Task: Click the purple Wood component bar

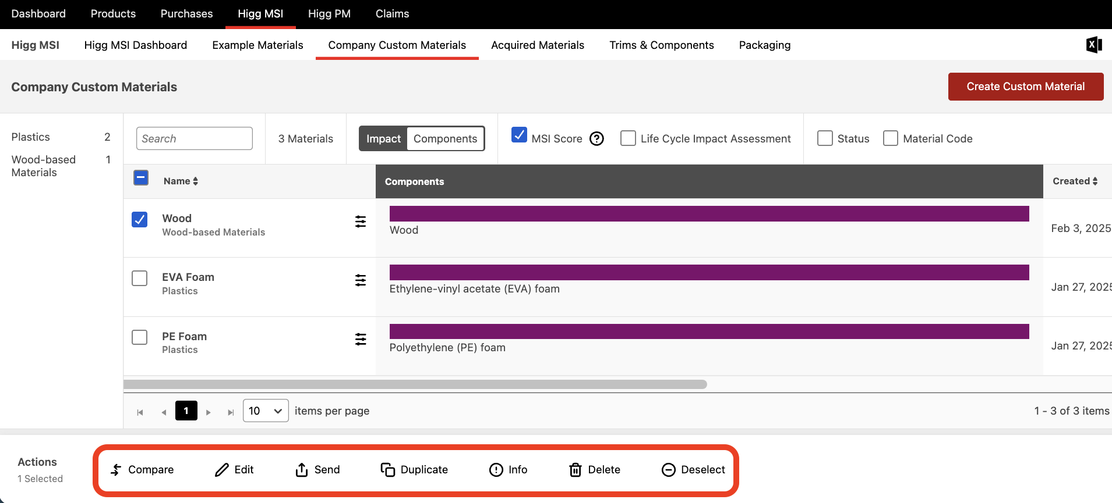Action: pos(709,213)
